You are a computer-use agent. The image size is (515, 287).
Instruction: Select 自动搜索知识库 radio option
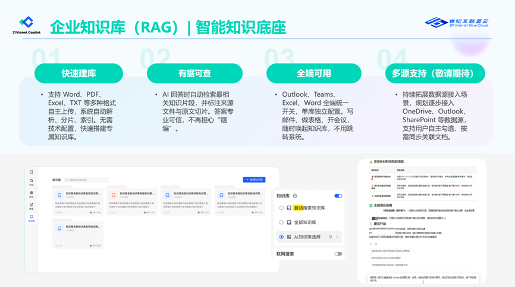pyautogui.click(x=281, y=208)
